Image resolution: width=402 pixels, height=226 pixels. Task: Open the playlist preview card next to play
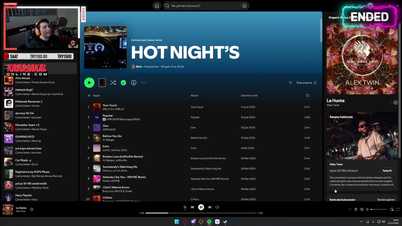(102, 83)
